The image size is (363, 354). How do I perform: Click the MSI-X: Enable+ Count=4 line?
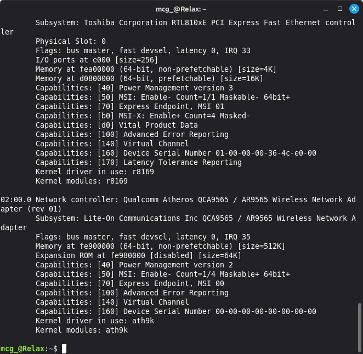click(143, 116)
